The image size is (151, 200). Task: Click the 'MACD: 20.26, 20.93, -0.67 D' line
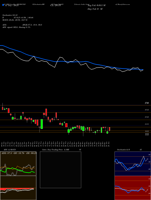(15, 20)
